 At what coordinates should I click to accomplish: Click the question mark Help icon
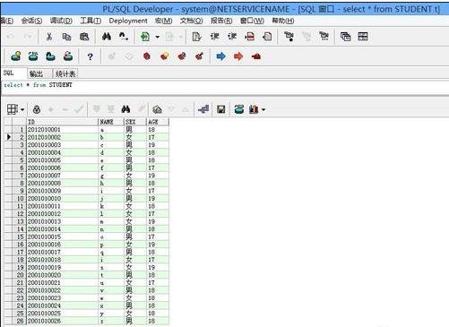click(x=90, y=56)
